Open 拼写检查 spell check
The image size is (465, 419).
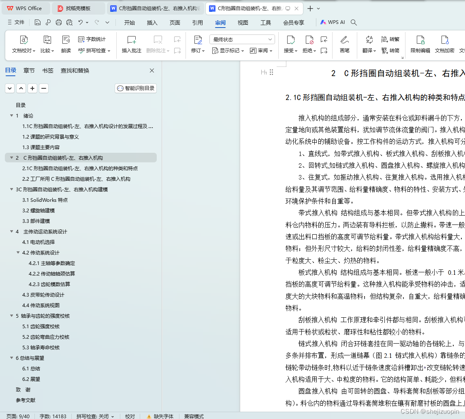click(x=94, y=50)
